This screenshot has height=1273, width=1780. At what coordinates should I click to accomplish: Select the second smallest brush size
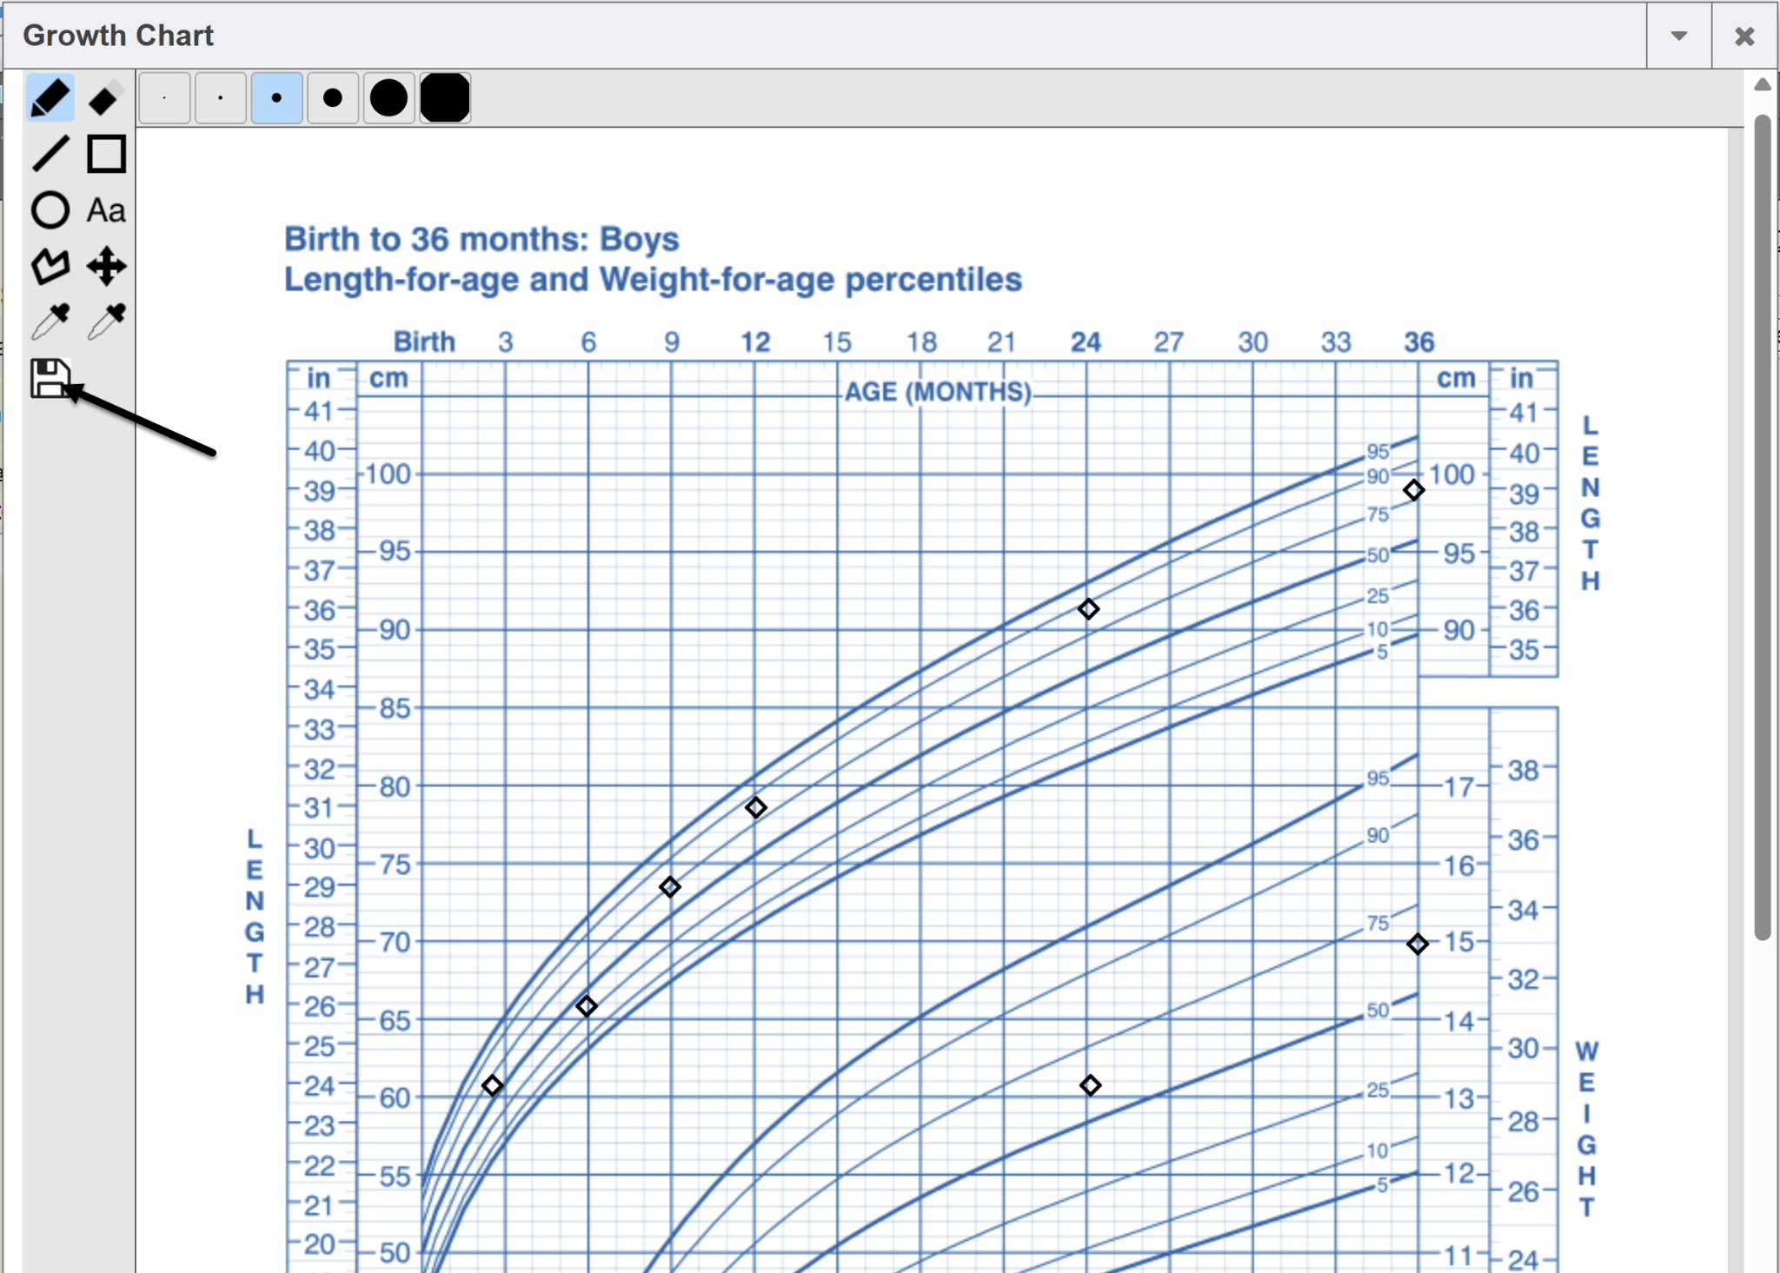[x=221, y=98]
